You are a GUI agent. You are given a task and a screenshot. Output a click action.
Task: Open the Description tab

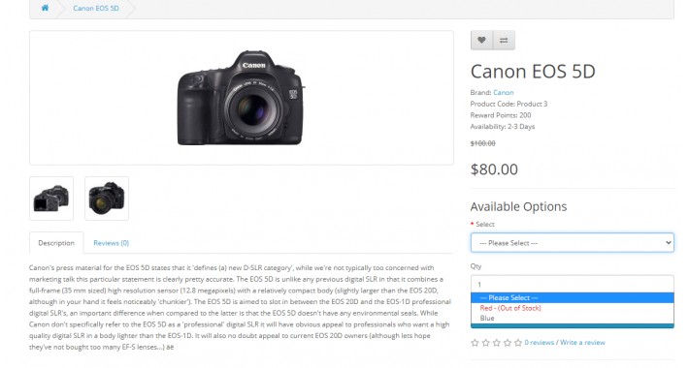[56, 243]
